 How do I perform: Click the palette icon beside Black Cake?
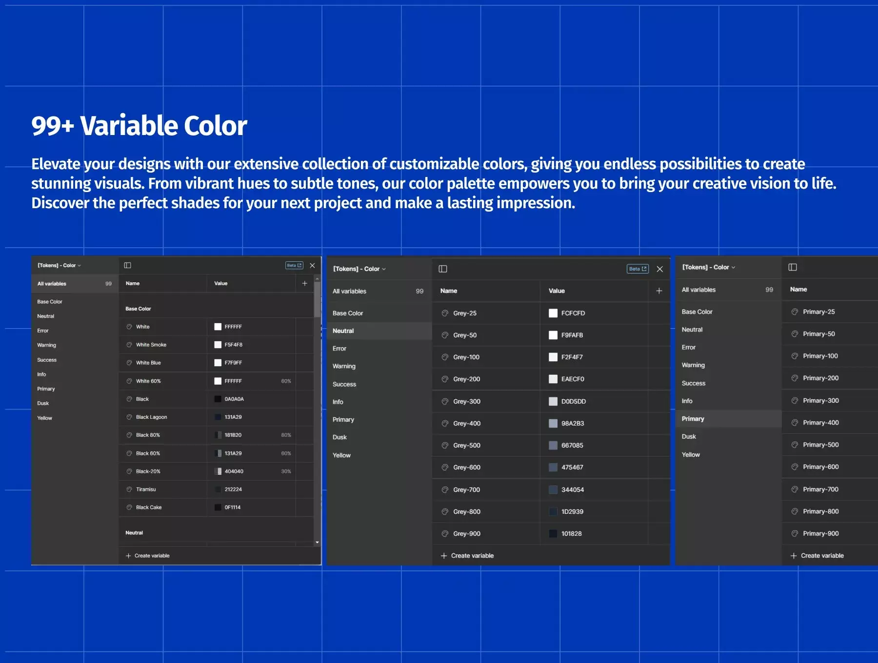click(129, 507)
